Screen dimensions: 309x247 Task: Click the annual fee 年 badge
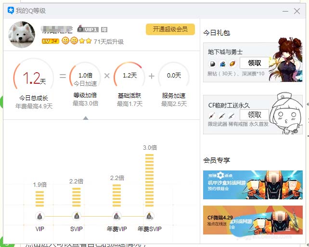click(x=104, y=29)
